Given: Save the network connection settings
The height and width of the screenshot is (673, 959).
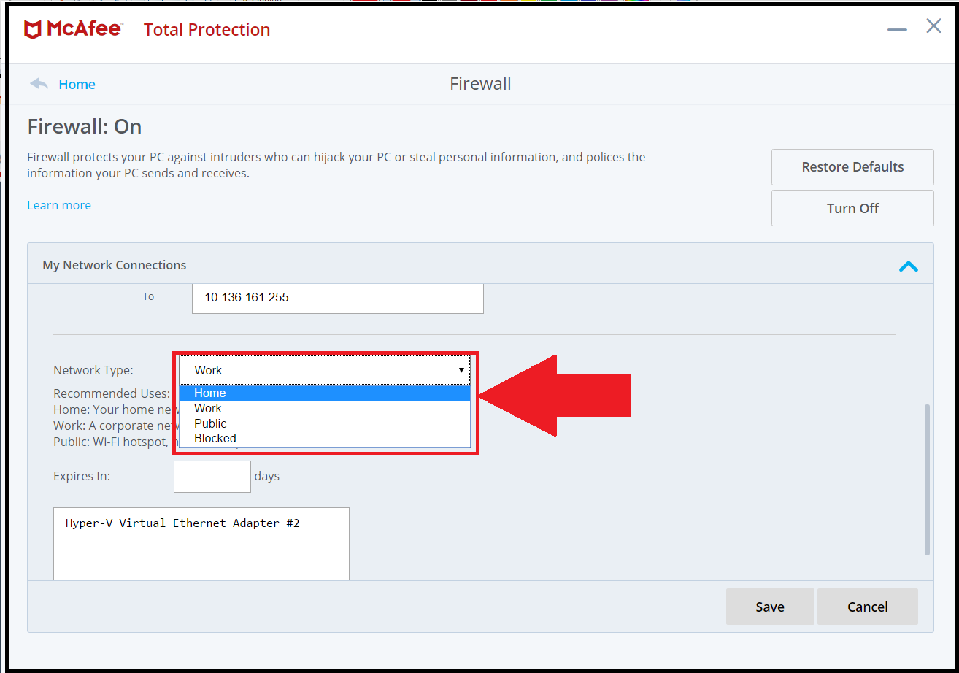Looking at the screenshot, I should pos(769,607).
